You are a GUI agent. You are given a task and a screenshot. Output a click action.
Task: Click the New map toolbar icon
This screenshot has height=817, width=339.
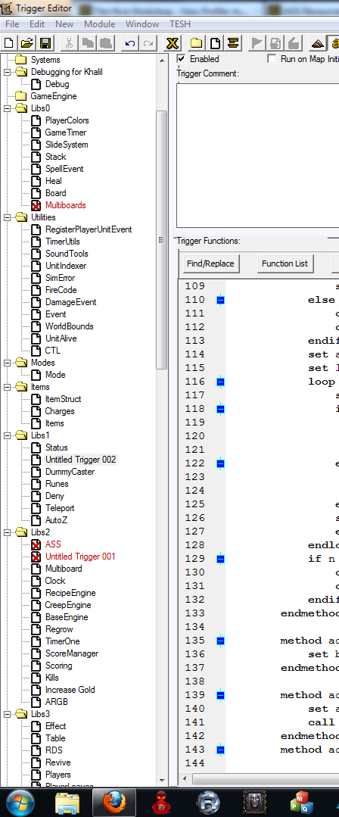point(9,42)
